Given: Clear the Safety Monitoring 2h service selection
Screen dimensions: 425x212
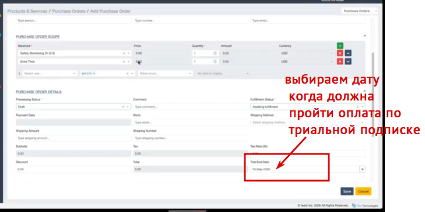Looking at the screenshot, I should (124, 53).
